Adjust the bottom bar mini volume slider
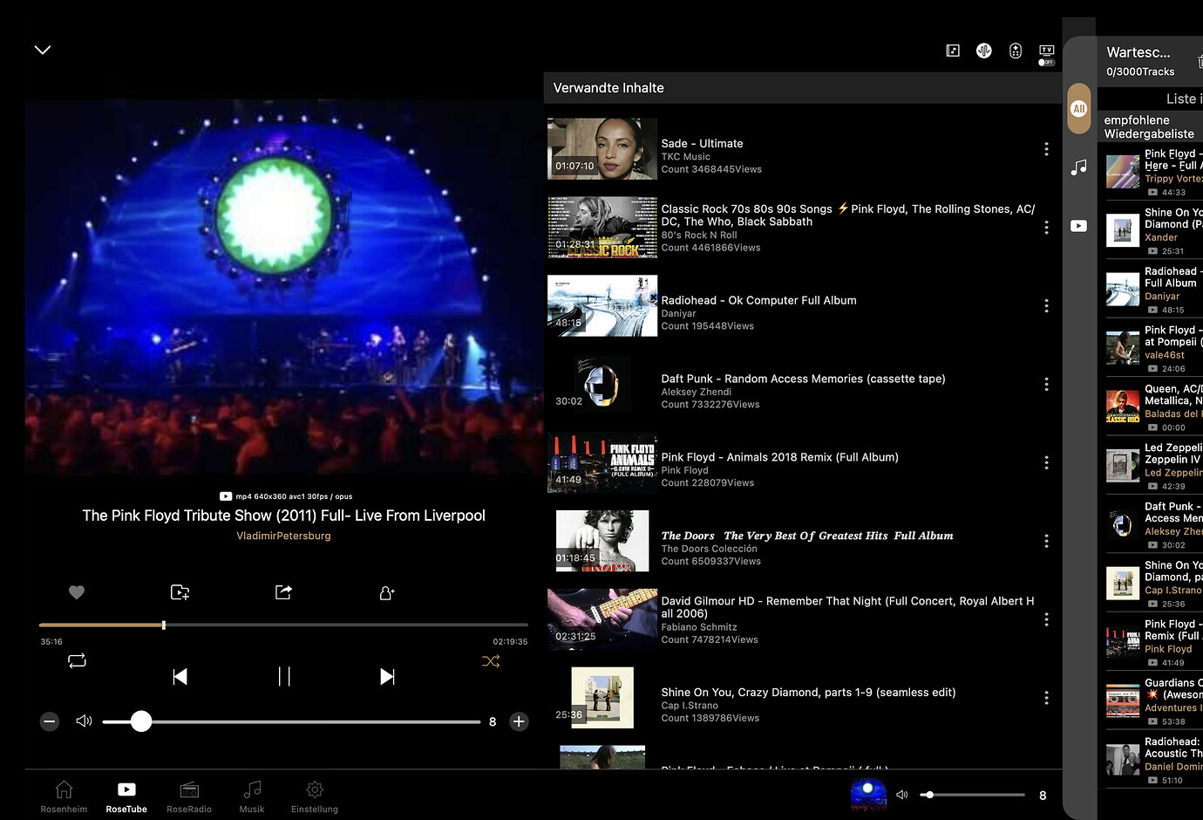Screen dimensions: 1203x820 [x=974, y=795]
